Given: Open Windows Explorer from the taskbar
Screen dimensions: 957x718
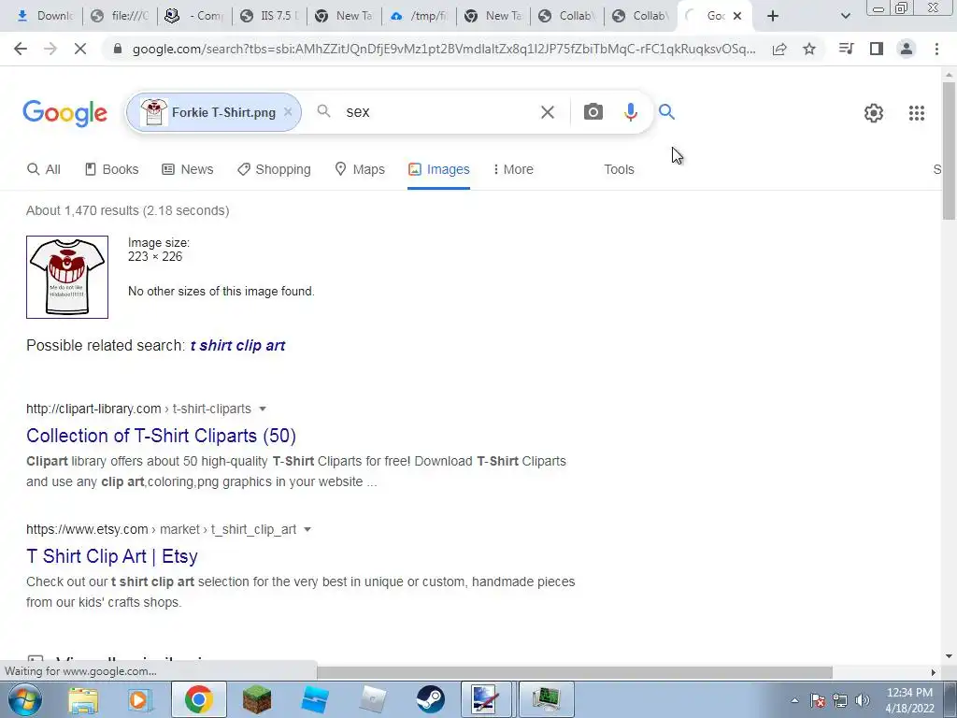Looking at the screenshot, I should [x=83, y=699].
